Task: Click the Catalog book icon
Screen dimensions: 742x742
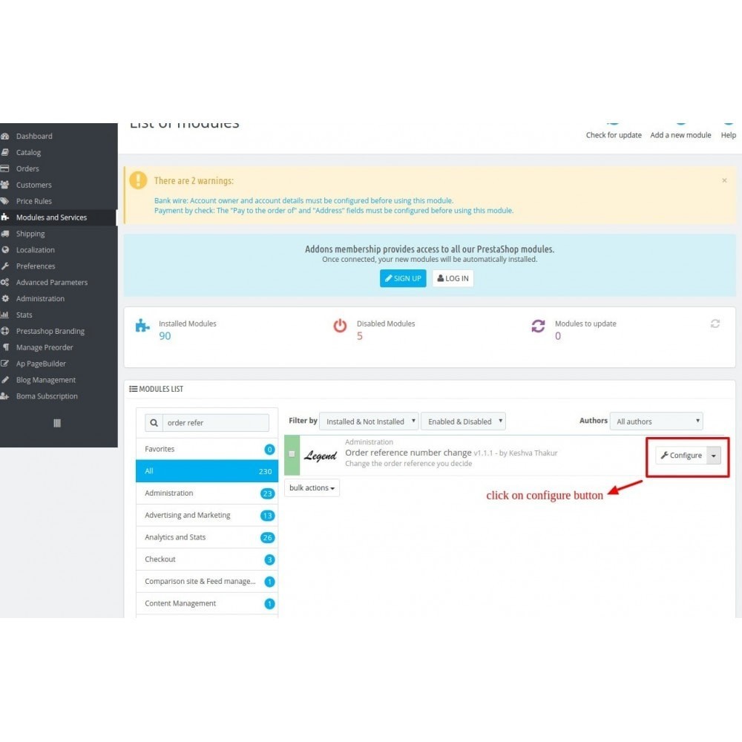Action: (x=5, y=152)
